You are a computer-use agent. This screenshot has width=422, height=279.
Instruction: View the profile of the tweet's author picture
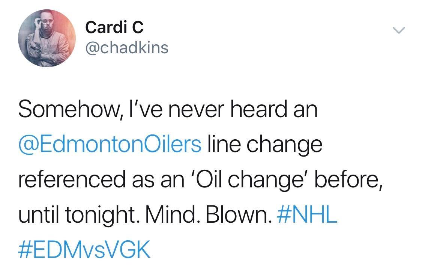47,38
